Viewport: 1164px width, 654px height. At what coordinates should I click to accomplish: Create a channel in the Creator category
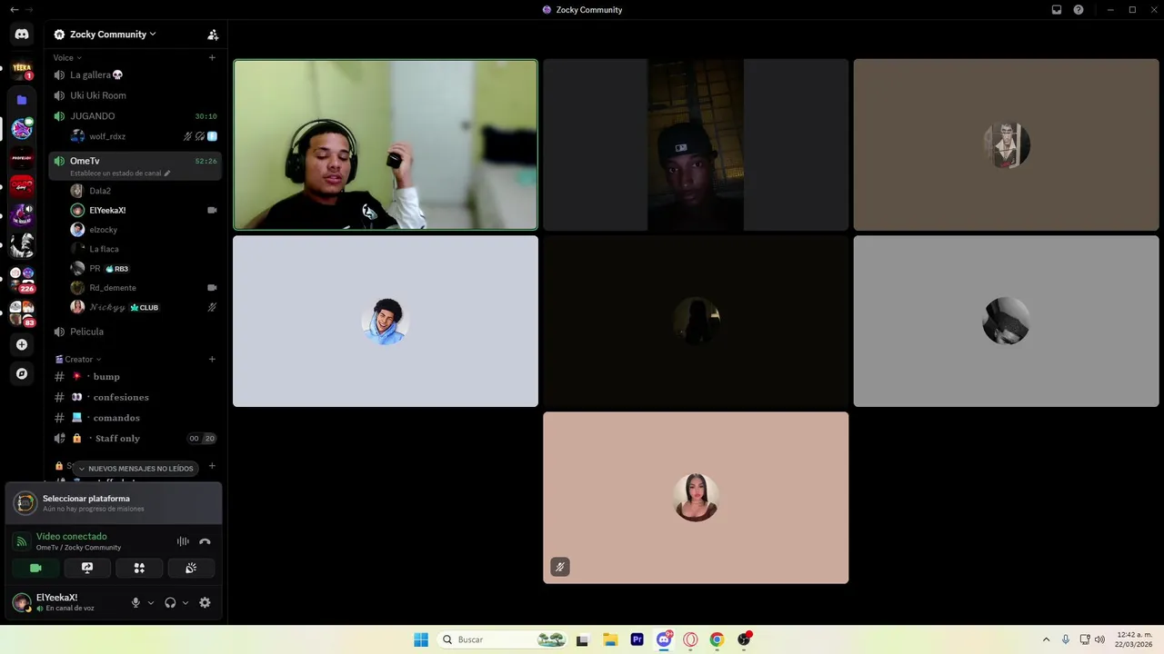(212, 359)
